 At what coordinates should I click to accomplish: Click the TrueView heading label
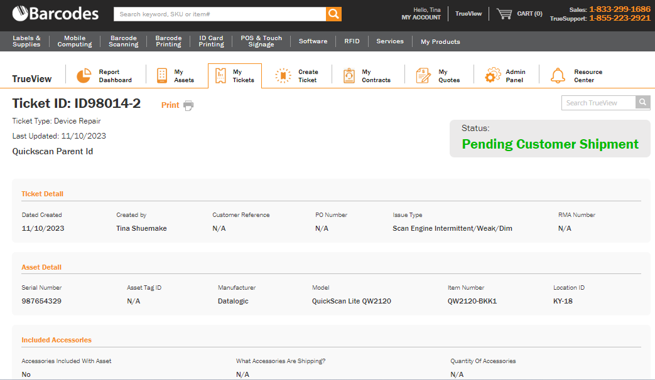[32, 79]
